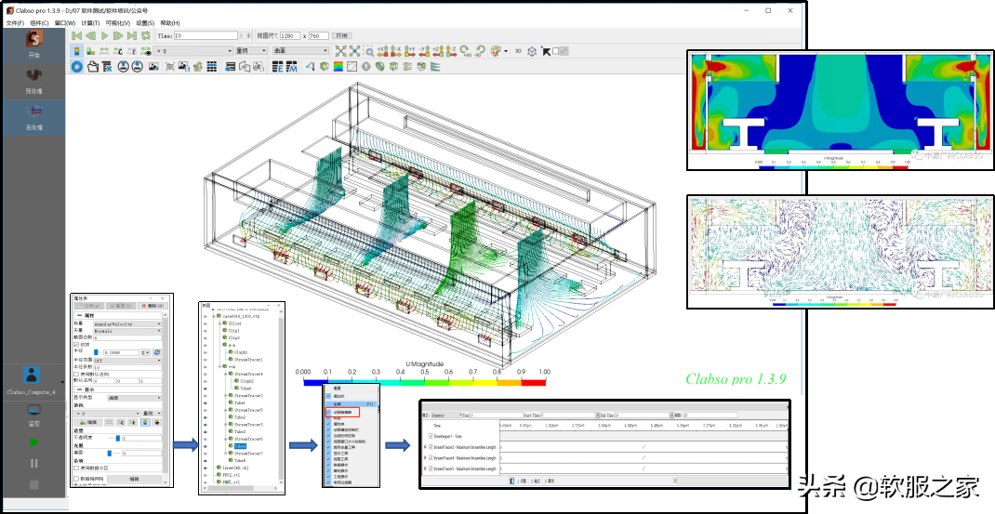
Task: Jump to first frame of animation
Action: point(76,35)
